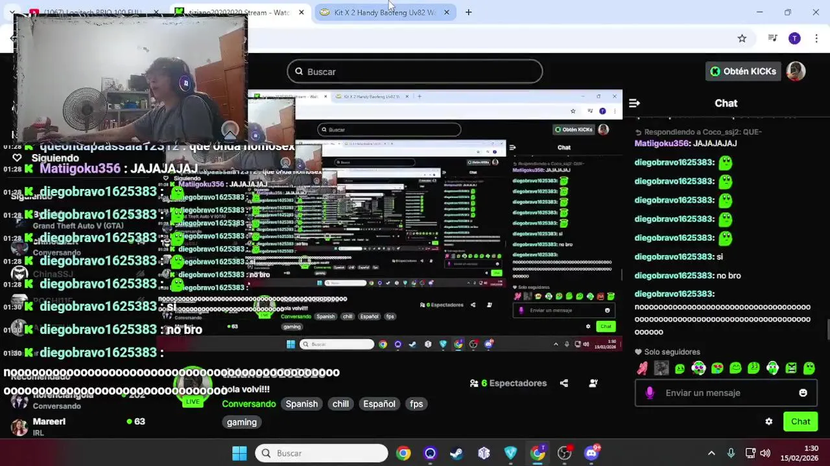Switch to the Kick Stream browser tab
This screenshot has width=830, height=466.
point(240,12)
